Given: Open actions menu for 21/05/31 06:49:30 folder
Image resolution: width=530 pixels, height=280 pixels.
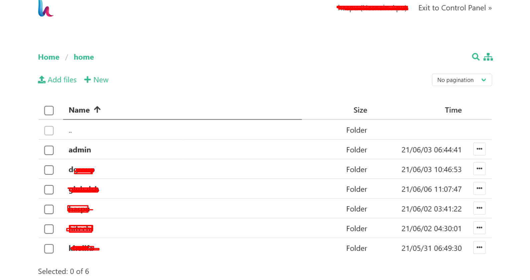Looking at the screenshot, I should pos(479,248).
